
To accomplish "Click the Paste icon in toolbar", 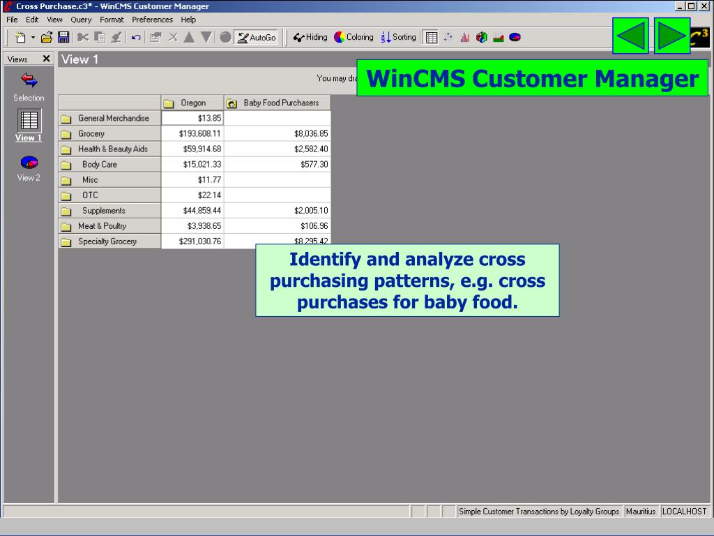I will pyautogui.click(x=116, y=38).
